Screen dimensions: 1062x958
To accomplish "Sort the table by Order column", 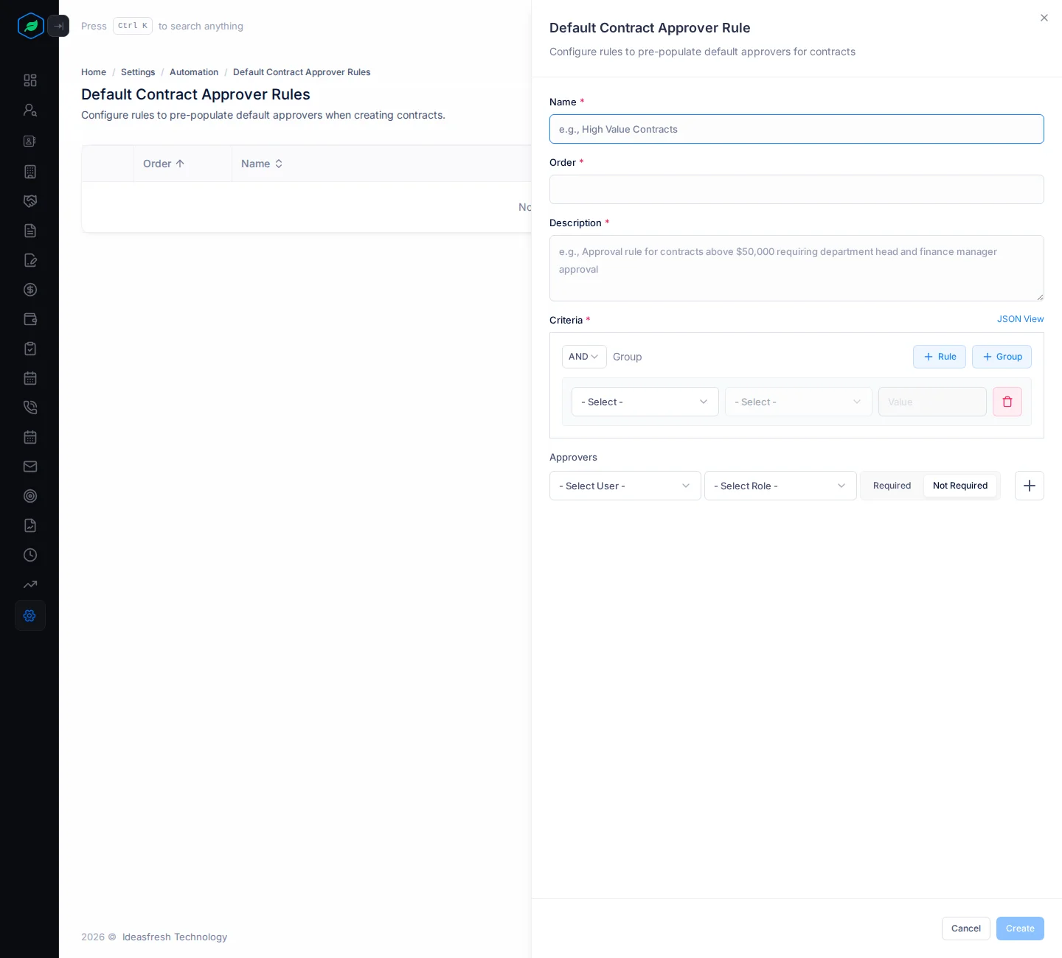I will 164,164.
